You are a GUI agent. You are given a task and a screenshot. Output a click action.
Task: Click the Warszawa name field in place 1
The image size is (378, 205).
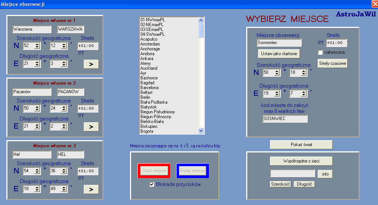pos(32,29)
